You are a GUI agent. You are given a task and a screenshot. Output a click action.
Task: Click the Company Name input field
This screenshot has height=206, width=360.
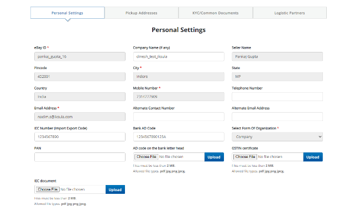pyautogui.click(x=179, y=56)
